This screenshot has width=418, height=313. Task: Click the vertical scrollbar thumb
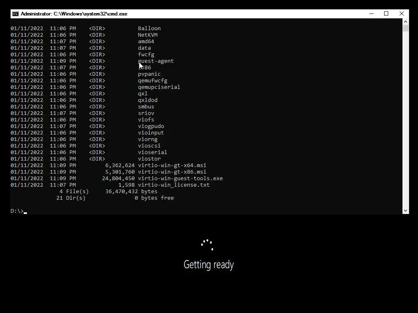point(405,28)
